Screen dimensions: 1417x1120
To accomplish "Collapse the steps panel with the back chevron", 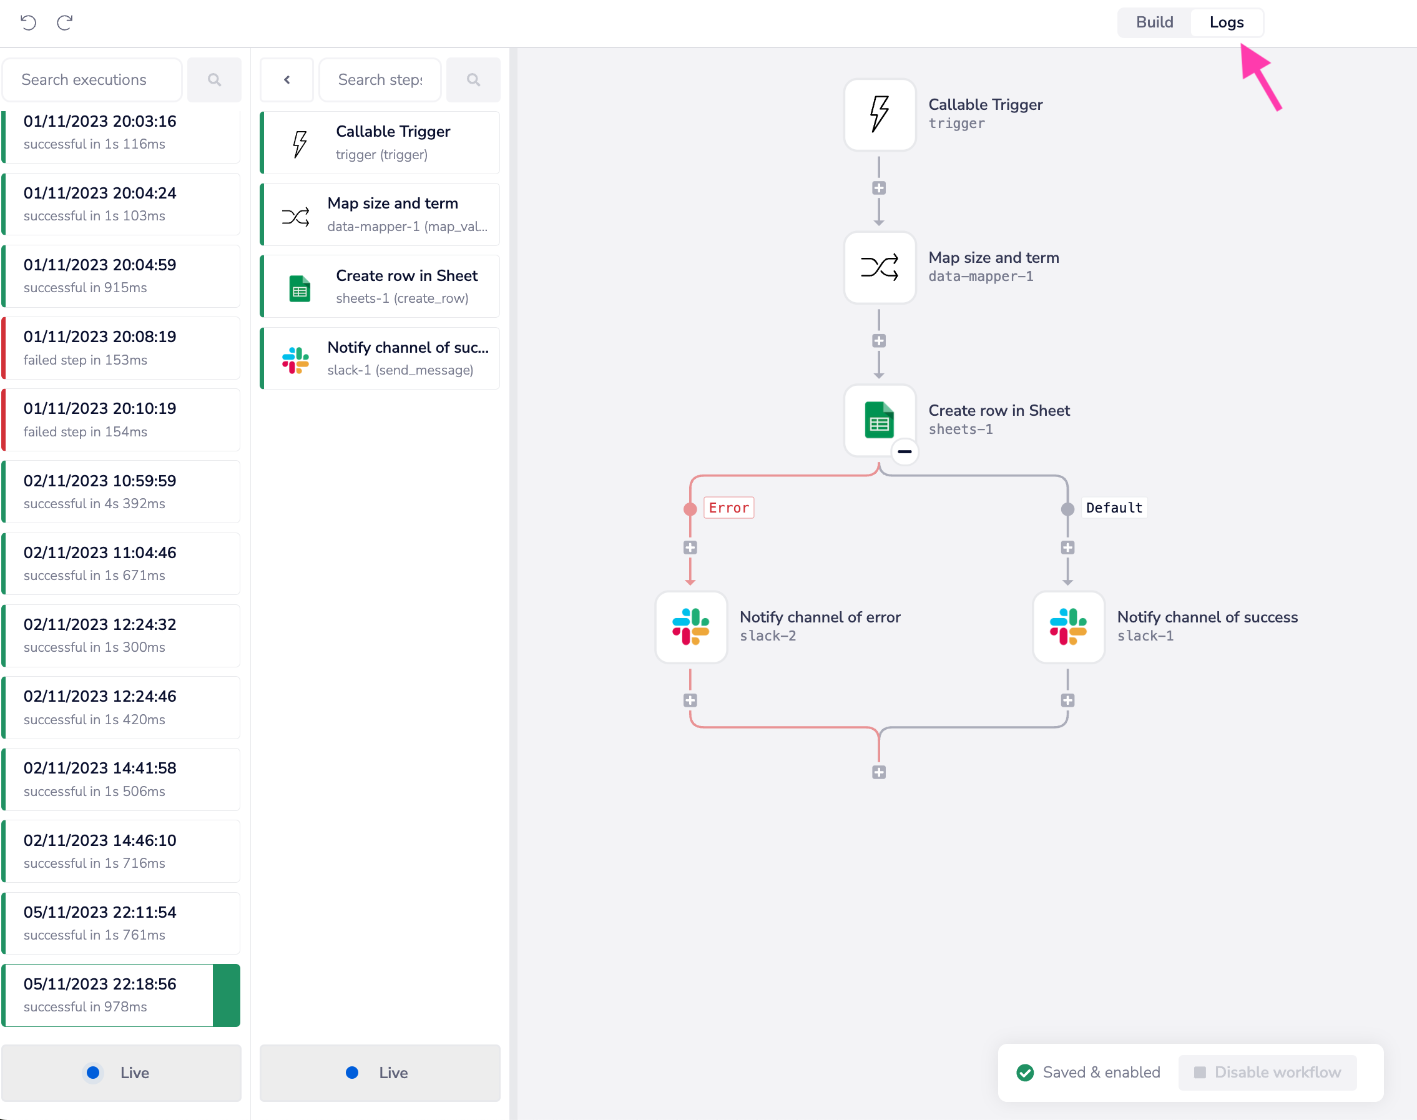I will tap(287, 80).
